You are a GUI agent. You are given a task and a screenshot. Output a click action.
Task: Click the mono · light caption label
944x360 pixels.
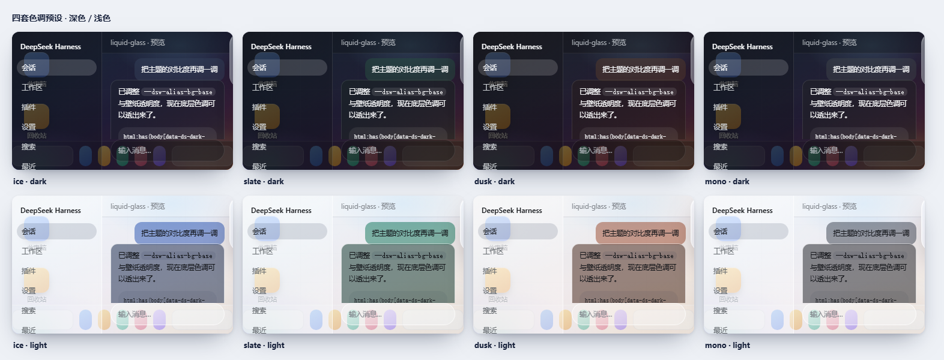pyautogui.click(x=728, y=345)
